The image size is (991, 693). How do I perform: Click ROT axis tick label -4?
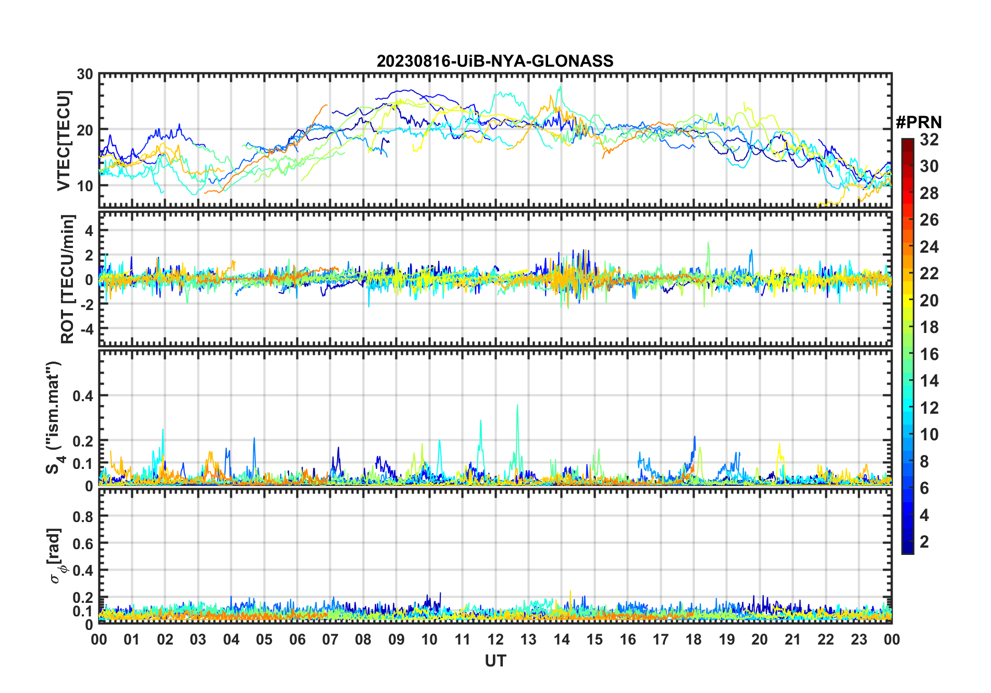(86, 329)
